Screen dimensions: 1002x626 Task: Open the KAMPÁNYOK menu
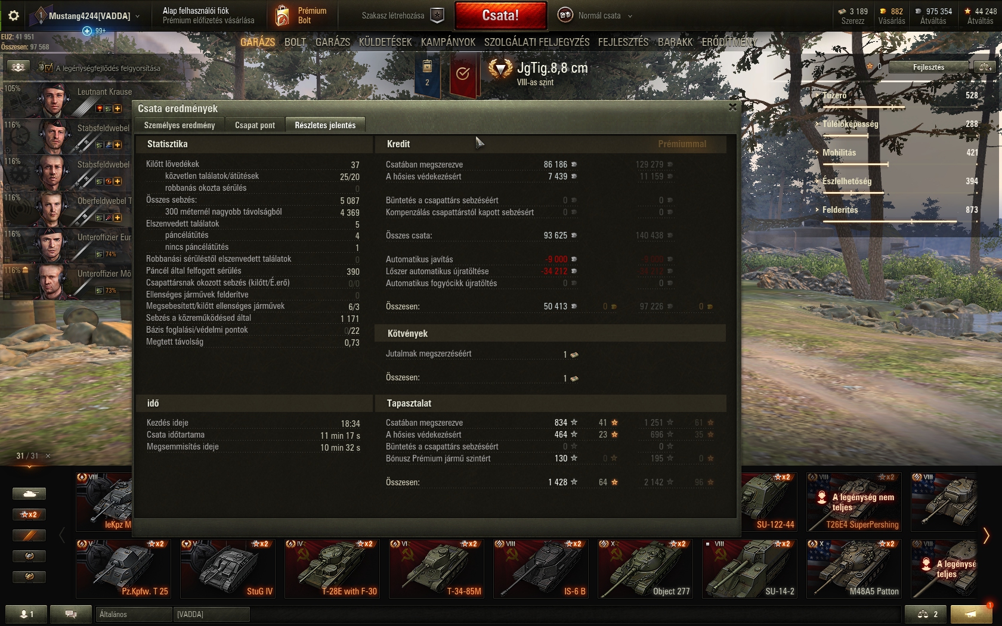(448, 42)
